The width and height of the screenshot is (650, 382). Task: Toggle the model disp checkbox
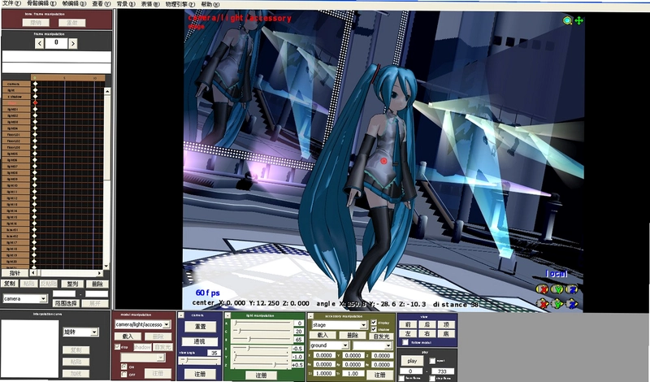coord(117,347)
